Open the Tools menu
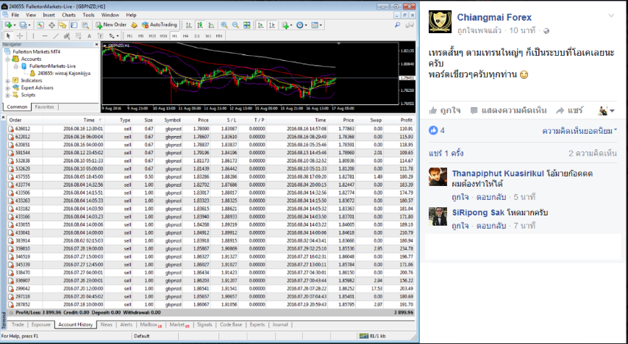628x344 pixels. (88, 15)
